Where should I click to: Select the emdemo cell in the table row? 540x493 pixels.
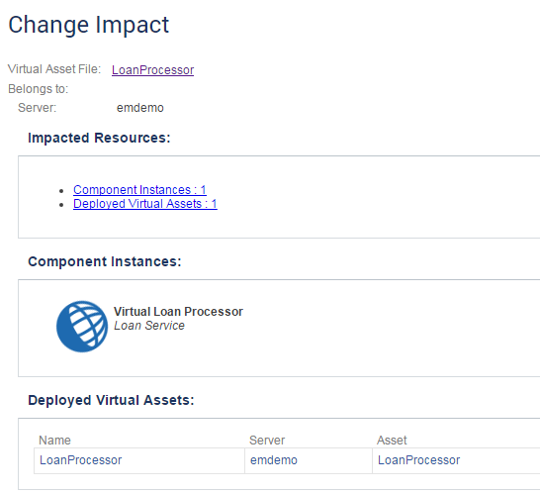(309, 460)
